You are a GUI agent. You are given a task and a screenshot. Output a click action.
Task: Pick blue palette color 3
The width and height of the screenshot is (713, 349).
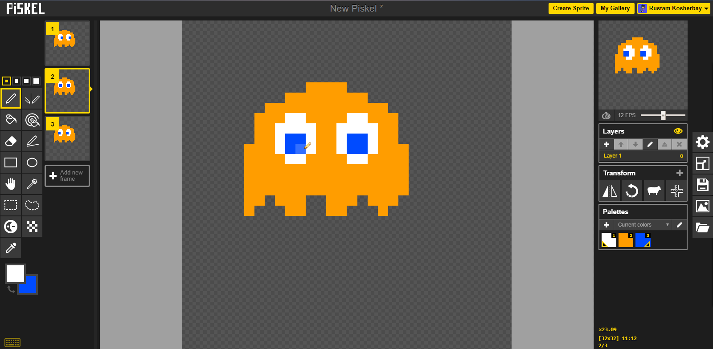pyautogui.click(x=643, y=240)
